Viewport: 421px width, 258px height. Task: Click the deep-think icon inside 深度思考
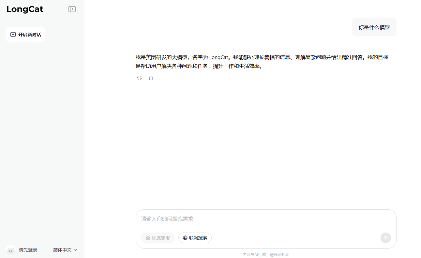coord(147,238)
